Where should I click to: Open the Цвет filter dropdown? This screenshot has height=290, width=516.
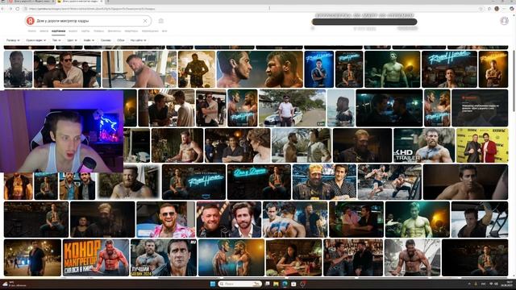point(72,40)
